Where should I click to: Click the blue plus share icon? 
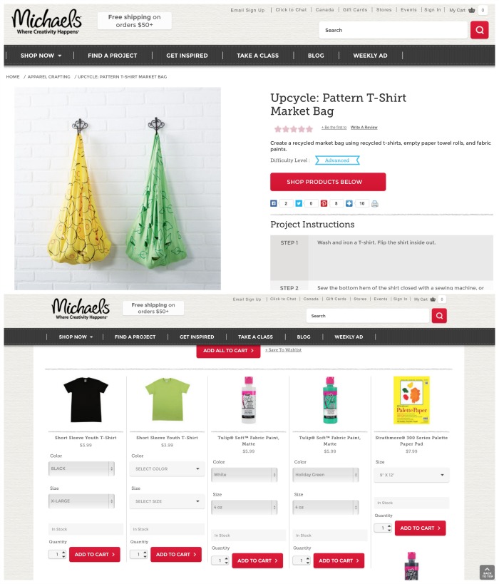point(349,203)
